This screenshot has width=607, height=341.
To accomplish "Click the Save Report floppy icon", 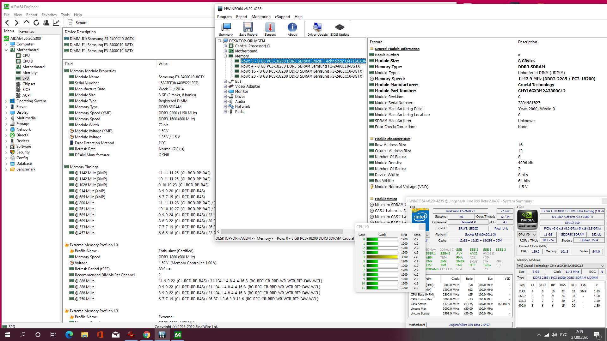I will (248, 29).
